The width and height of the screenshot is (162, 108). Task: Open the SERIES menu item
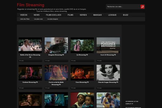[83, 15]
